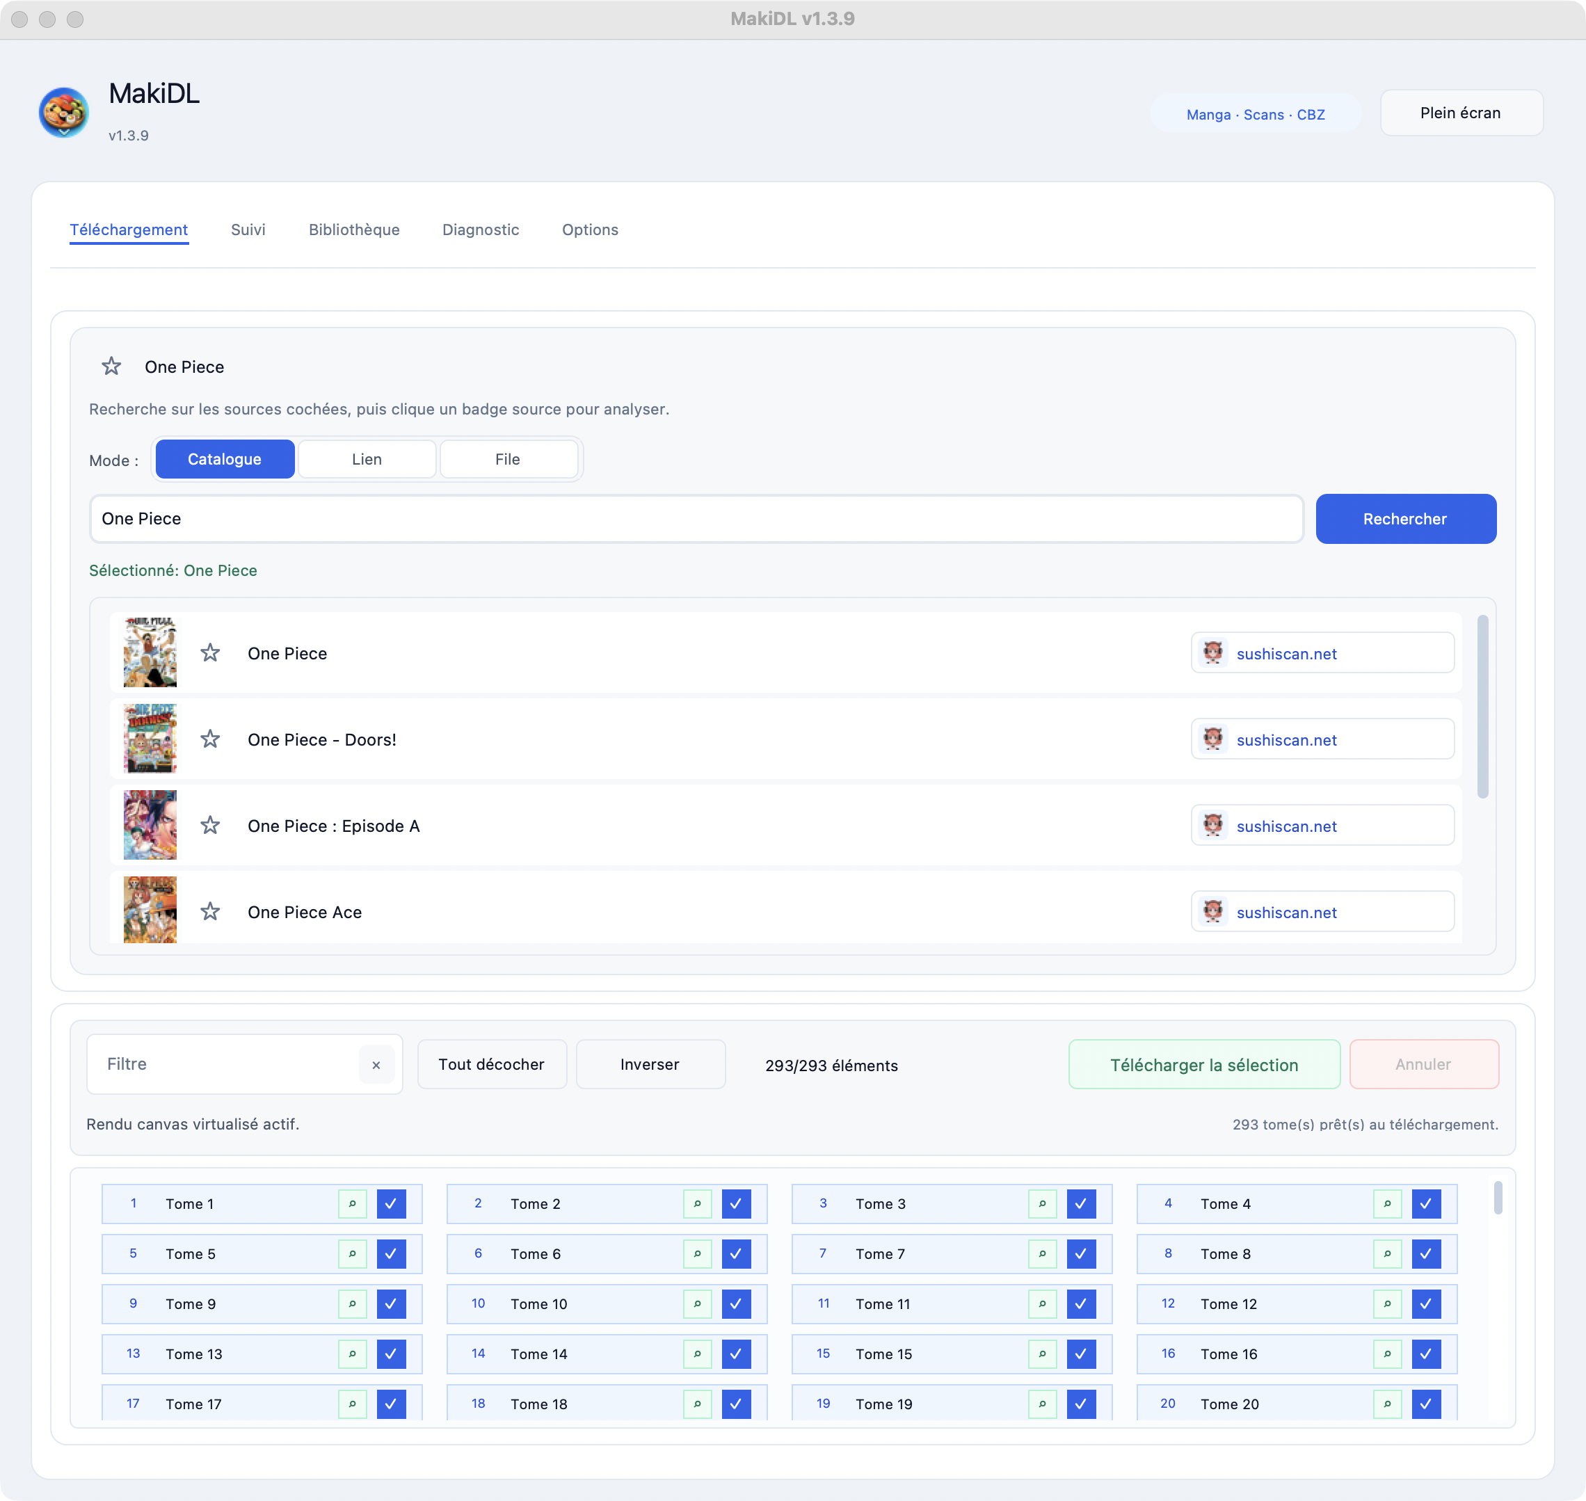Preview Tome 1 with magnifier icon
This screenshot has height=1501, width=1586.
352,1204
